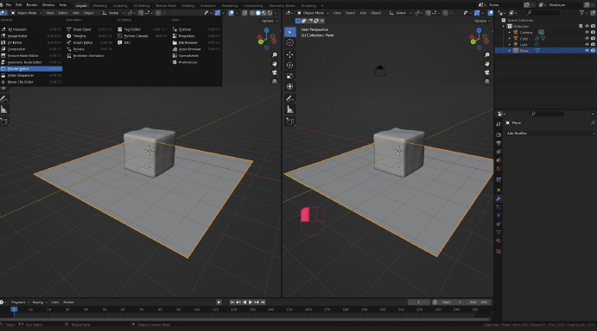
Task: Collapse the Collection in the Outliner
Action: pos(504,26)
